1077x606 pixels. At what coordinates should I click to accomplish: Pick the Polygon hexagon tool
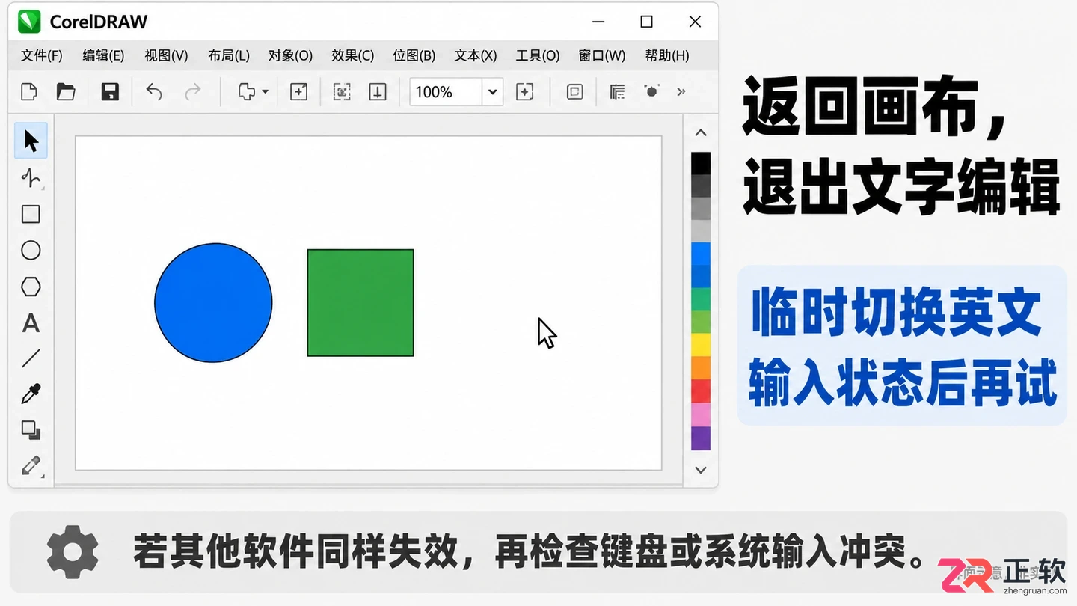pos(31,287)
